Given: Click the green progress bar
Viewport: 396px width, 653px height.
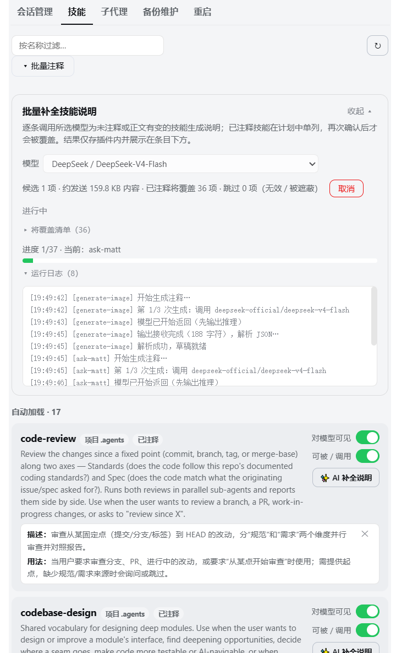Looking at the screenshot, I should [200, 261].
